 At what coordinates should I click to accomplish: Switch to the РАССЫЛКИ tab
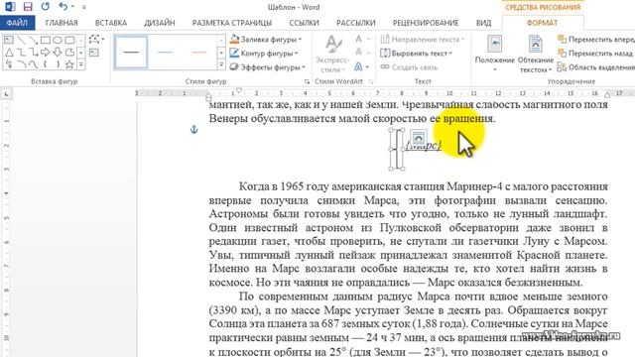(x=355, y=23)
